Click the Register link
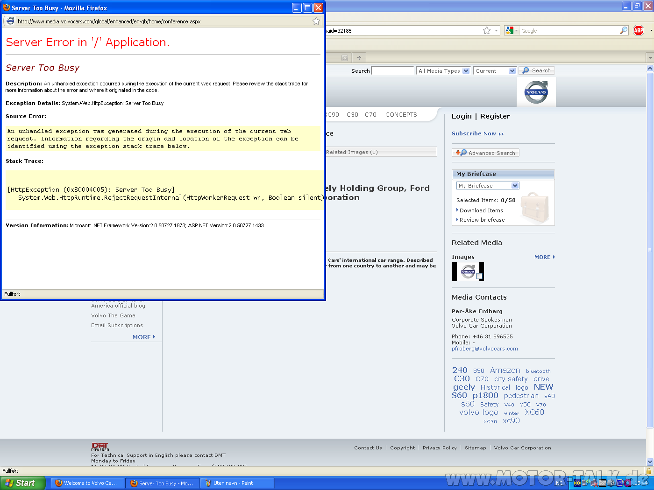654x490 pixels. (x=495, y=116)
